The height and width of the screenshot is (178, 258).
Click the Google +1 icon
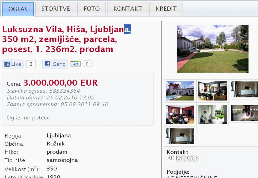click(76, 64)
